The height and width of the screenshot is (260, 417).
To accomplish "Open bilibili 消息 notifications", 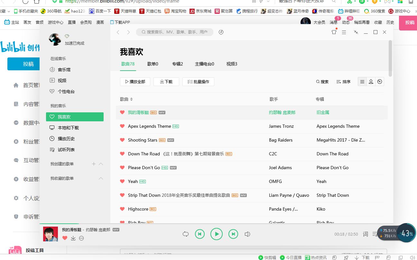I will coord(334,22).
